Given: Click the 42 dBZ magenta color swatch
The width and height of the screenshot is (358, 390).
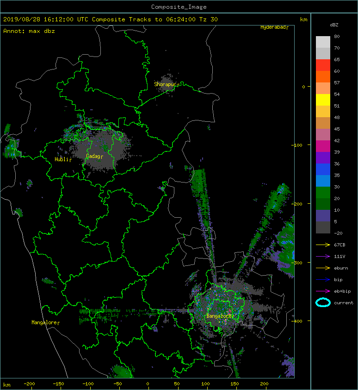Looking at the screenshot, I should tap(323, 146).
